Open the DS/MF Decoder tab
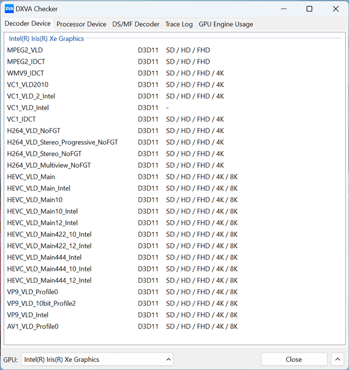The image size is (349, 370). point(136,24)
